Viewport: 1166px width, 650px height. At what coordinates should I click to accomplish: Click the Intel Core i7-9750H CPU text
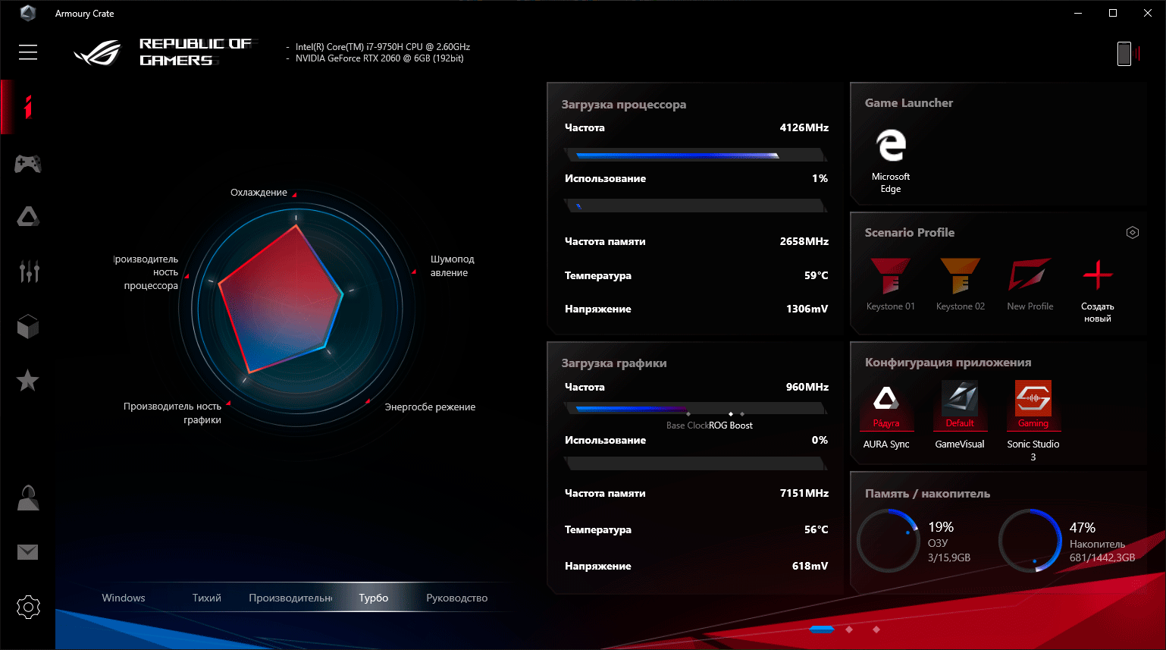(x=383, y=47)
